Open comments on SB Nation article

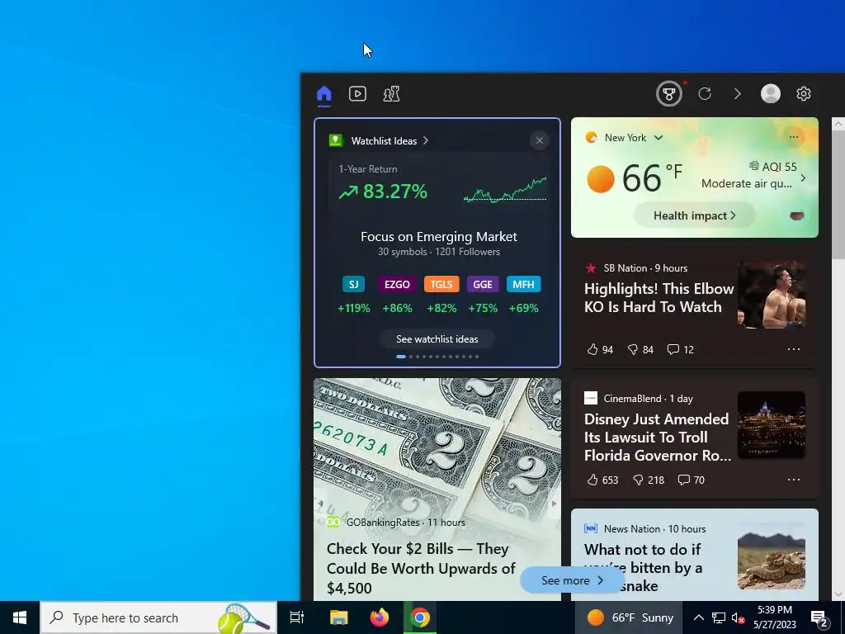pyautogui.click(x=680, y=349)
